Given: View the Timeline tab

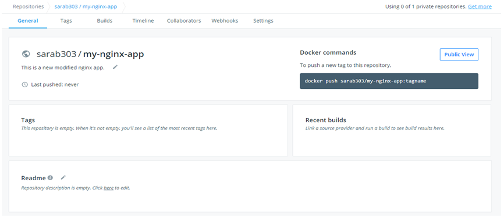Looking at the screenshot, I should [143, 20].
